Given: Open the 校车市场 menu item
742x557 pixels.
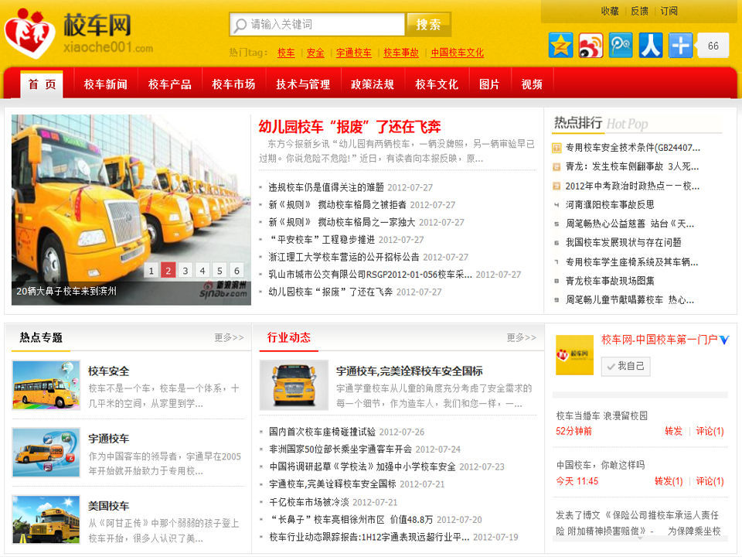Looking at the screenshot, I should 233,84.
